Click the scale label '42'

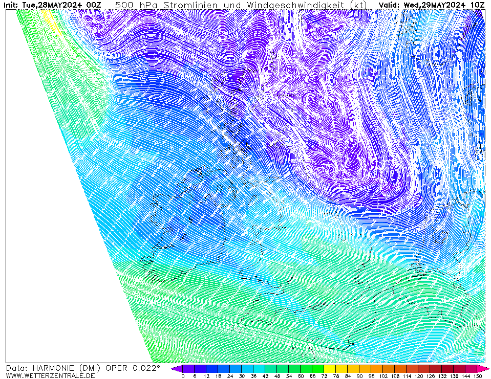coord(265,376)
